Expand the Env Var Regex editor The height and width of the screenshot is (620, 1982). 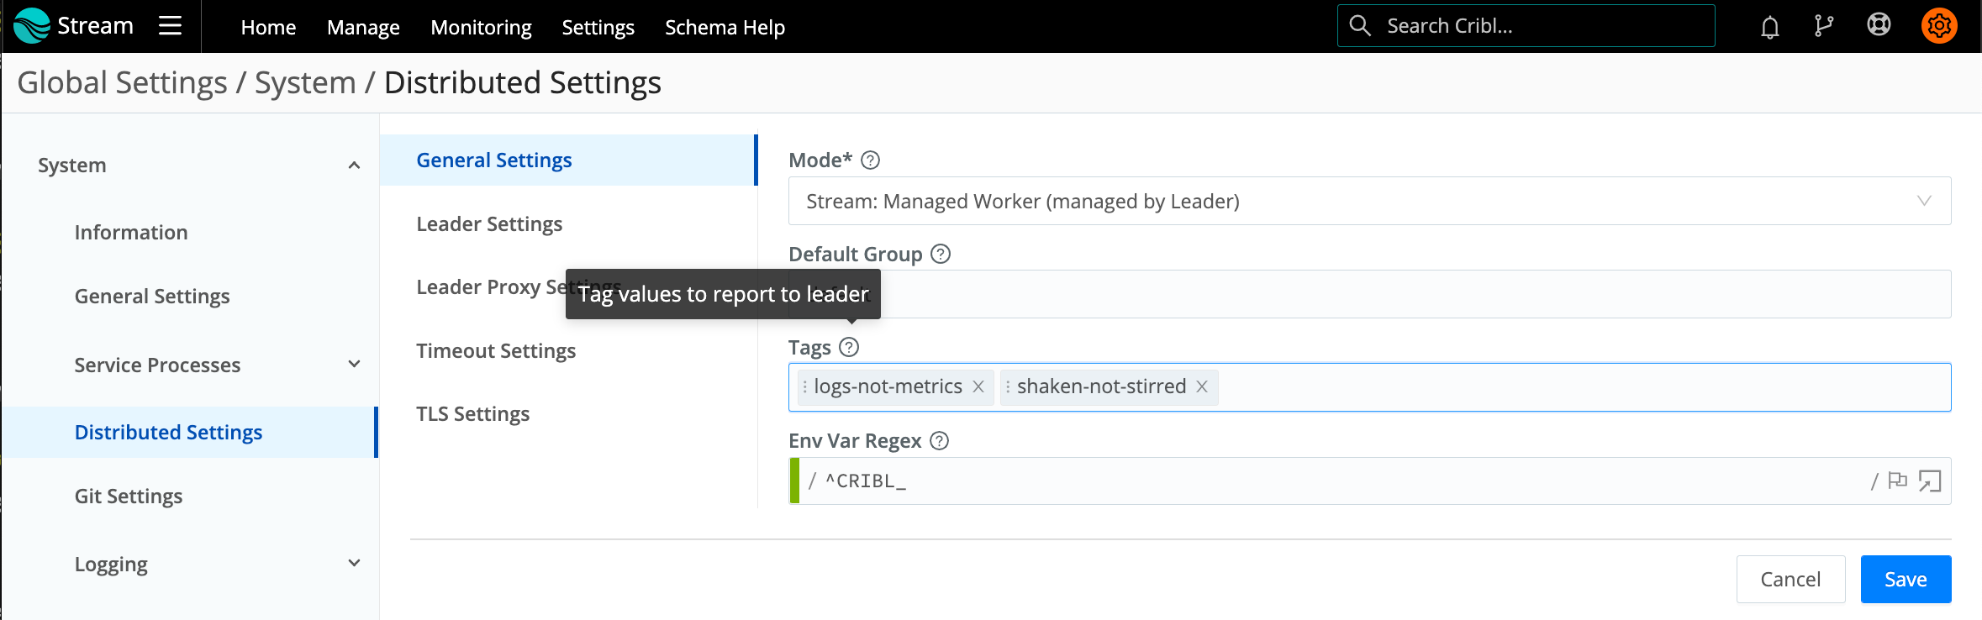pyautogui.click(x=1930, y=481)
